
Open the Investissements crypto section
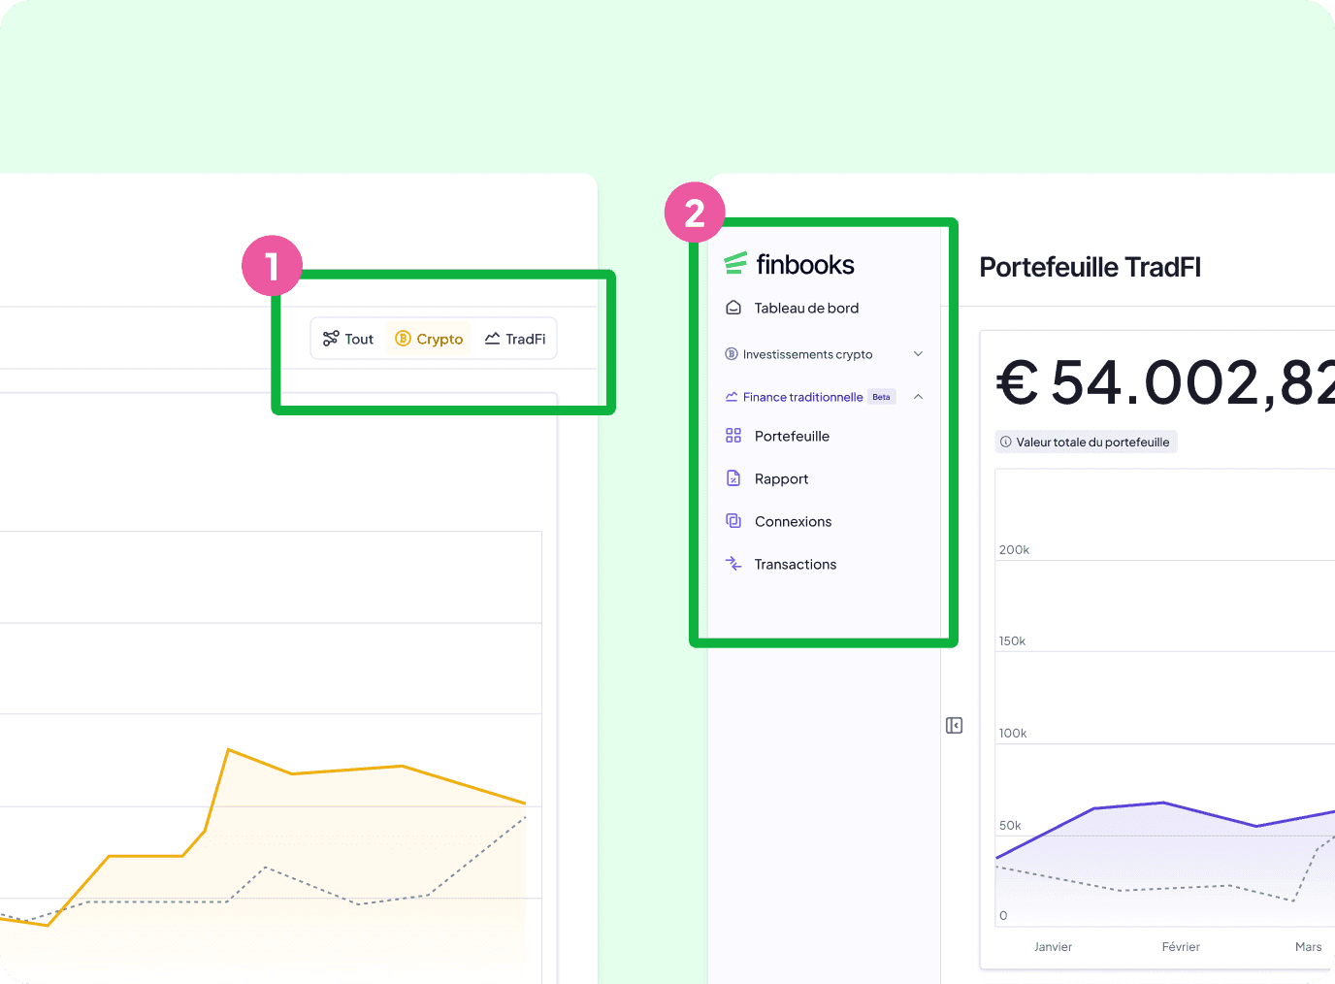point(808,354)
